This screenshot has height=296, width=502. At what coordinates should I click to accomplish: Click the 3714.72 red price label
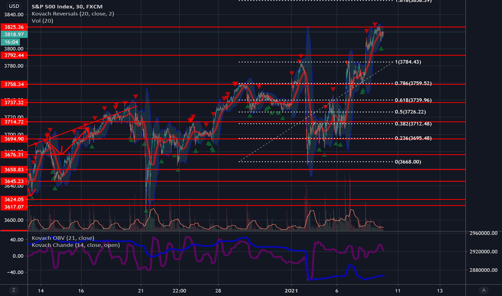(x=14, y=122)
